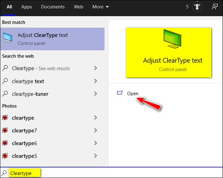Click magnifier icon beside cleartype text
The width and height of the screenshot is (223, 178).
pyautogui.click(x=5, y=81)
